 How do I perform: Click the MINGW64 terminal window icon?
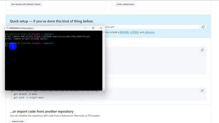pyautogui.click(x=8, y=28)
